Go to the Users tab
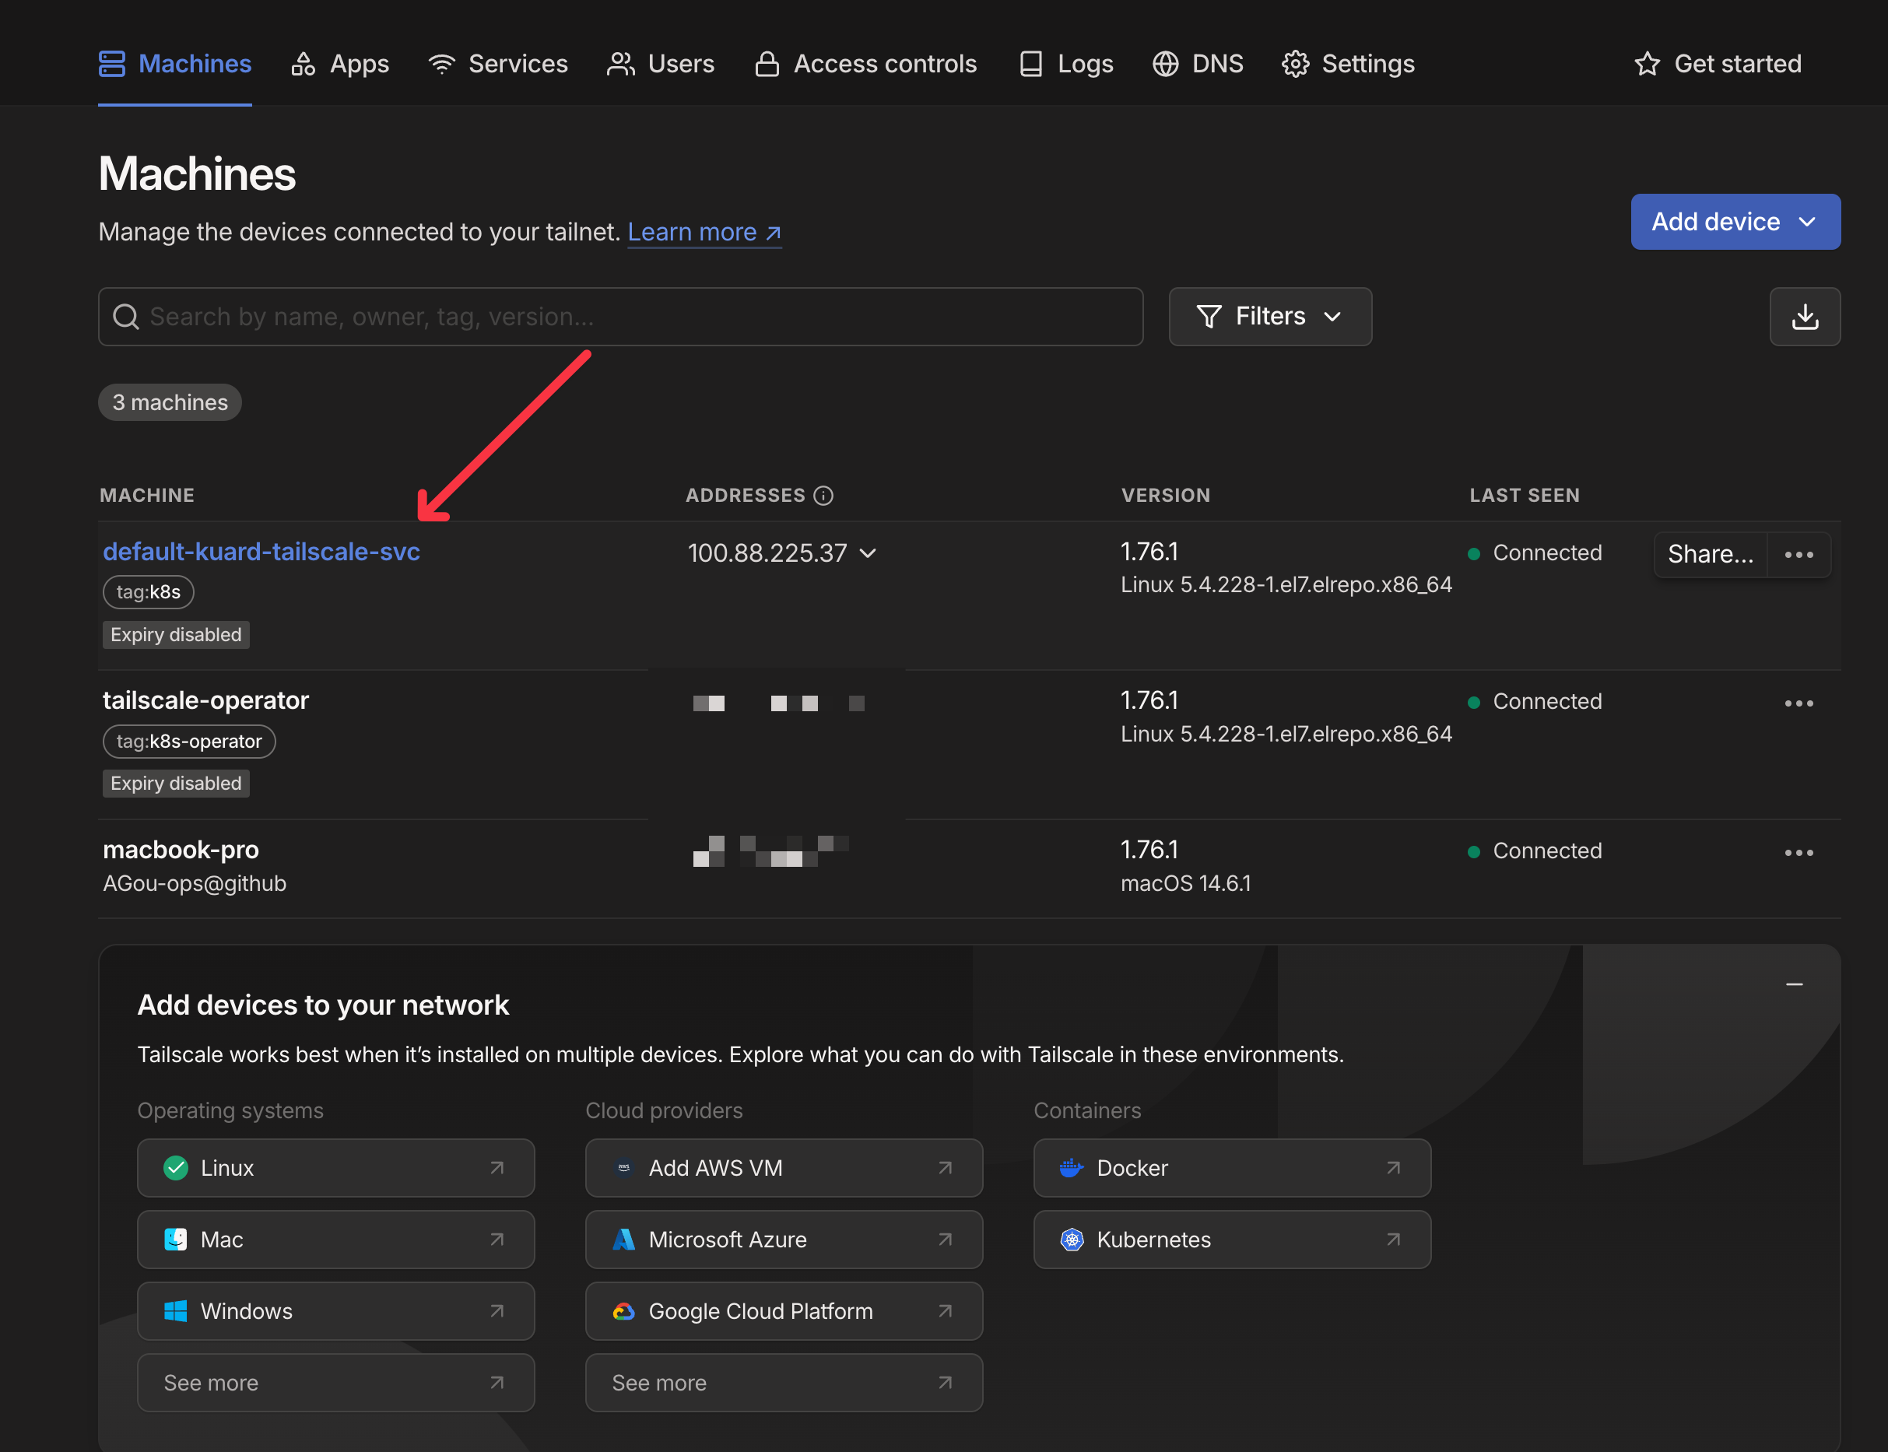1888x1452 pixels. click(661, 63)
